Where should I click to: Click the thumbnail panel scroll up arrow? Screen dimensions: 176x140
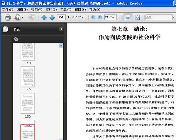tap(61, 45)
